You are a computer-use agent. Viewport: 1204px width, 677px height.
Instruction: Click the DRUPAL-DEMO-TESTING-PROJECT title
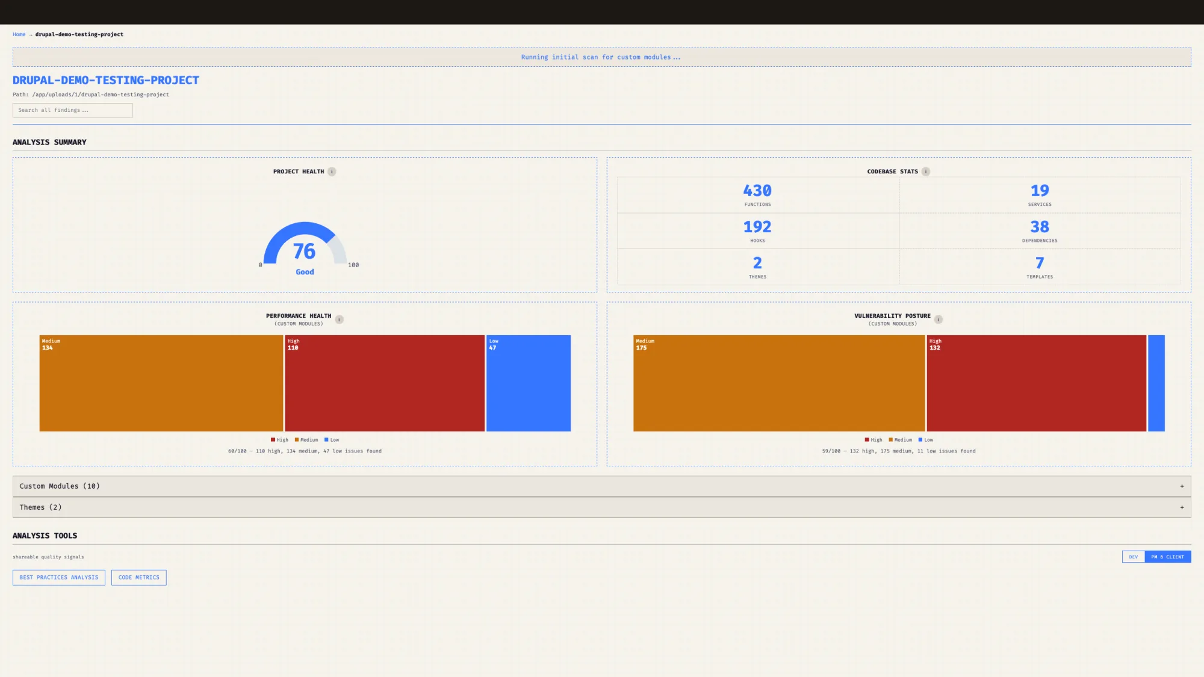106,80
